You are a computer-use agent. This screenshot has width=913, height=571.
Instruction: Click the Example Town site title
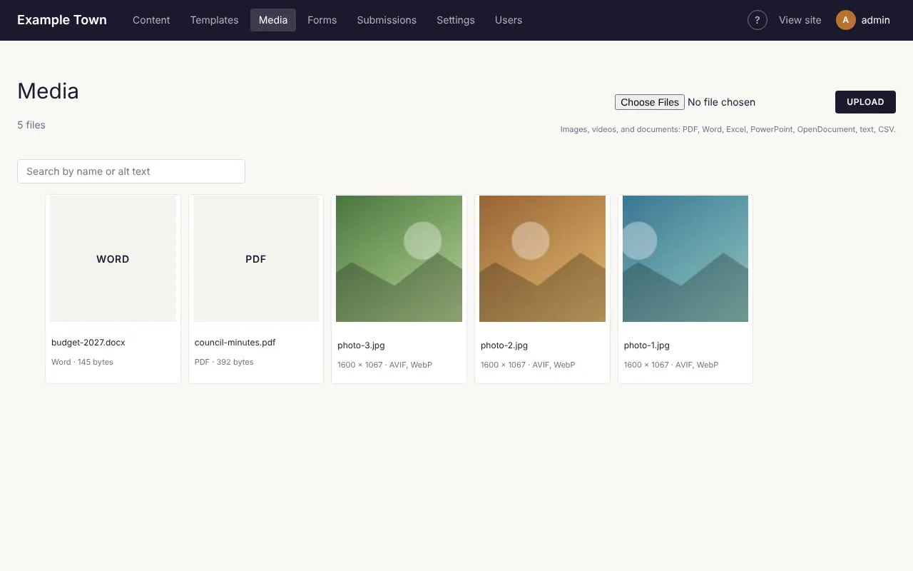(62, 20)
